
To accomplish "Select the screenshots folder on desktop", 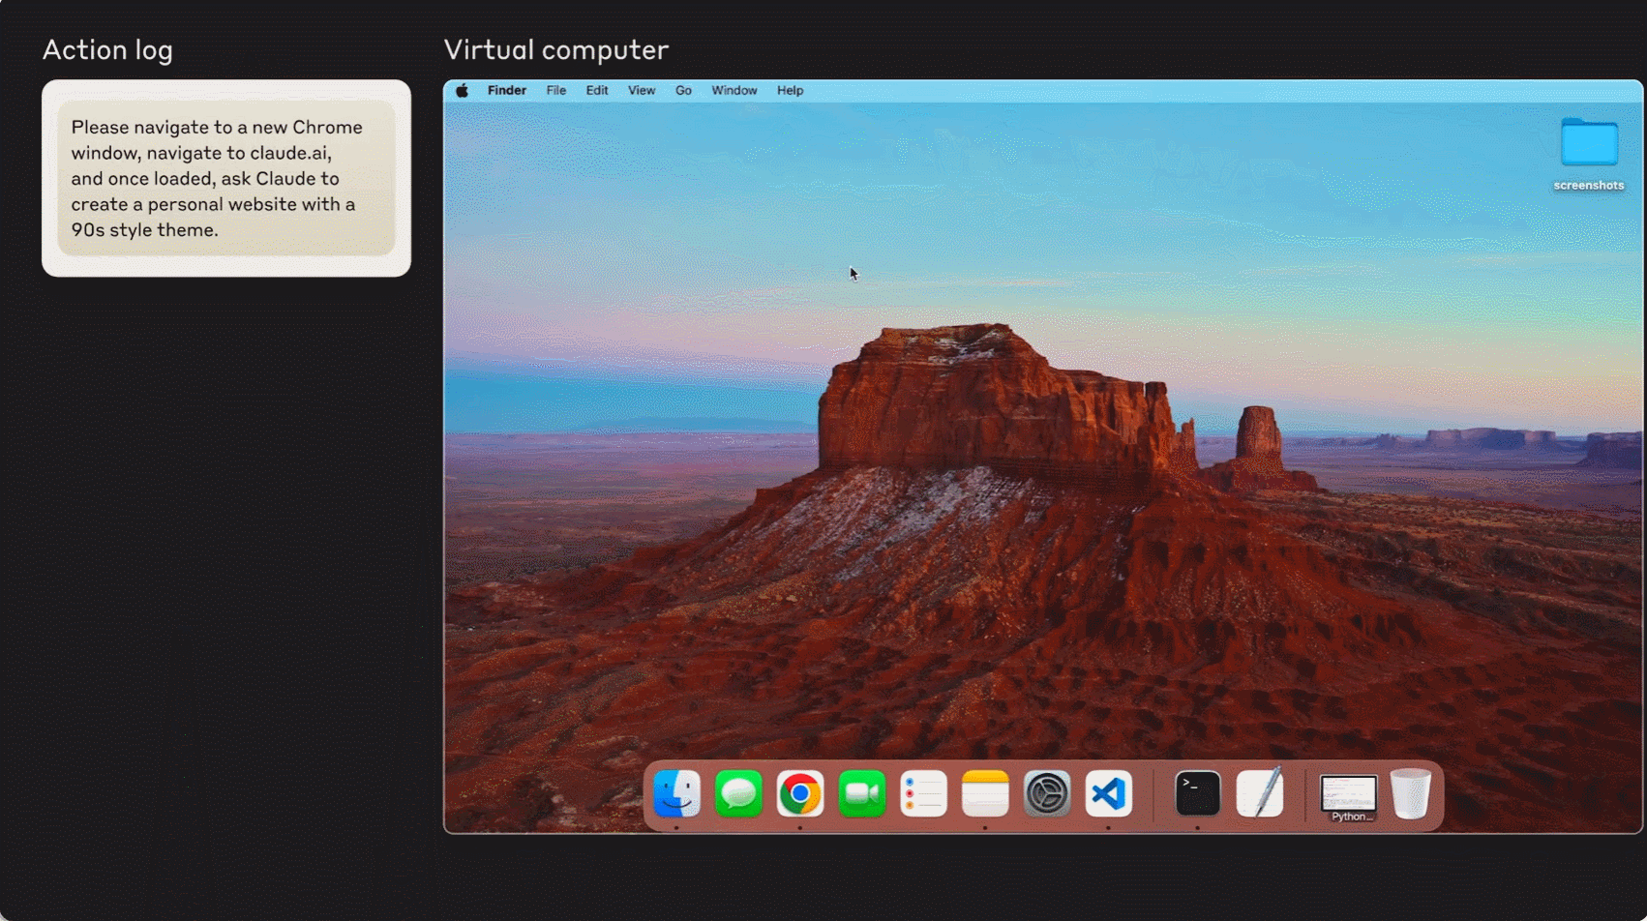I will (1589, 143).
